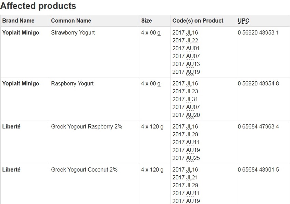Click the 2017 AU25 product code
Viewport: 290px width, 204px height.
[x=186, y=158]
